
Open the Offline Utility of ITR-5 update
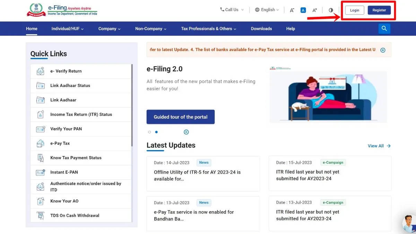[203, 173]
